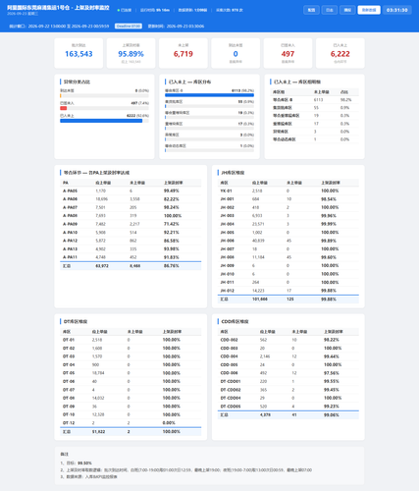Select row OT-08 in the OT table

(x=131, y=398)
